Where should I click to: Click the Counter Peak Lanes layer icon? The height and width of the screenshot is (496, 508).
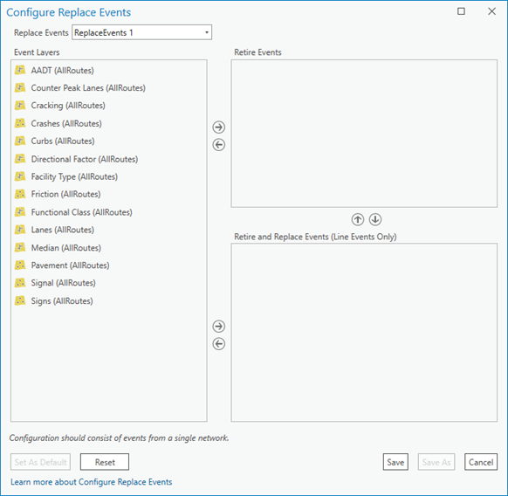[x=20, y=87]
